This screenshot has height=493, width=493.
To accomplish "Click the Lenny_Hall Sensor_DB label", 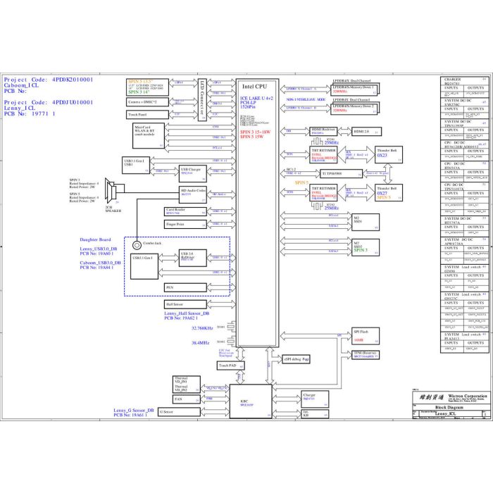I will [x=187, y=313].
